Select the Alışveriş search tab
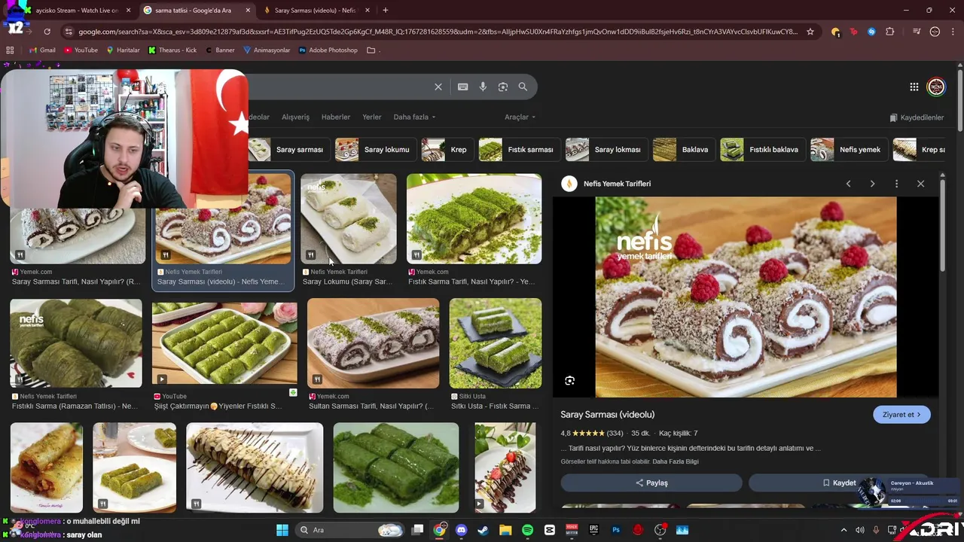 [x=295, y=117]
